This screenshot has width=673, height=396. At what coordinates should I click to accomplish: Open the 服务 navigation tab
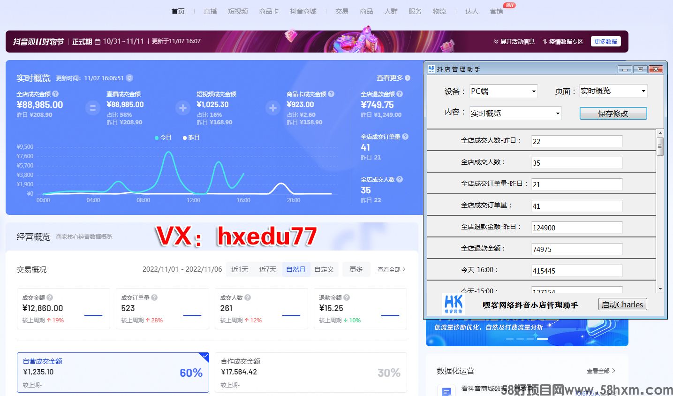[x=415, y=11]
